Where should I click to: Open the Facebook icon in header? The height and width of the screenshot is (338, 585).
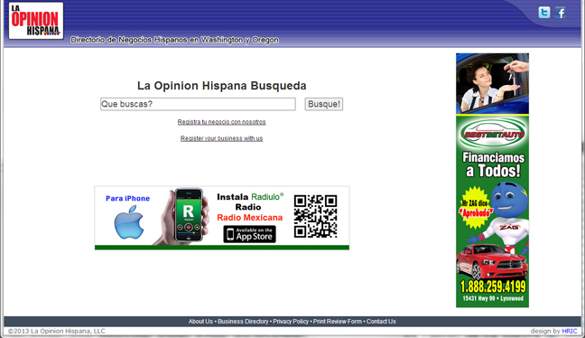coord(560,13)
